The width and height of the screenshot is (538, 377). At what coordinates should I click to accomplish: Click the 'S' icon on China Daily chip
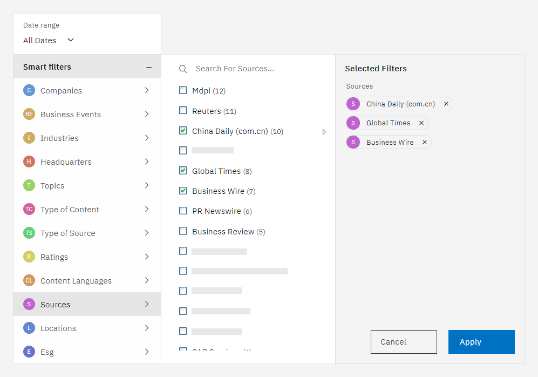pos(353,104)
